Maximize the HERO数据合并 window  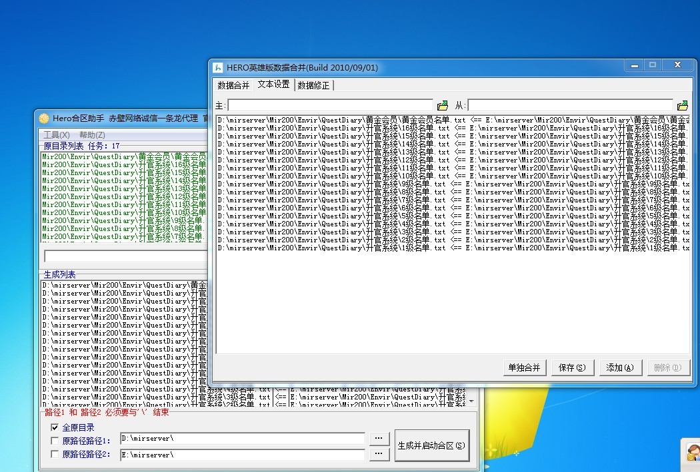pyautogui.click(x=652, y=65)
